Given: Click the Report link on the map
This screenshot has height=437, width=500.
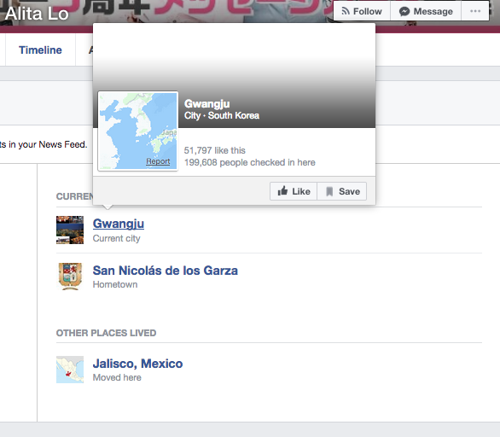Looking at the screenshot, I should (x=158, y=161).
